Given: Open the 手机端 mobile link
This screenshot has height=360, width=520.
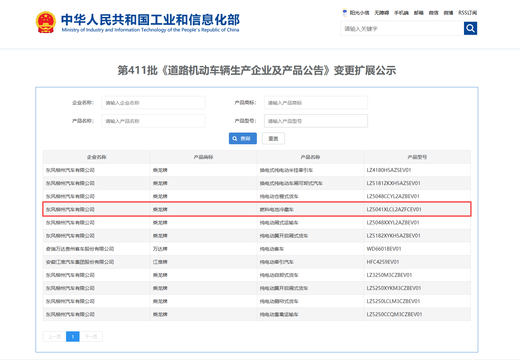Looking at the screenshot, I should [x=401, y=13].
